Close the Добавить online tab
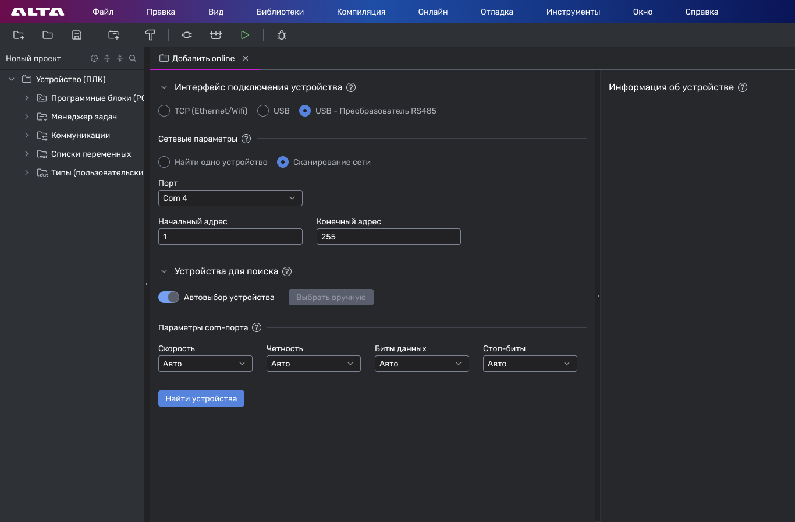This screenshot has height=522, width=795. point(246,58)
